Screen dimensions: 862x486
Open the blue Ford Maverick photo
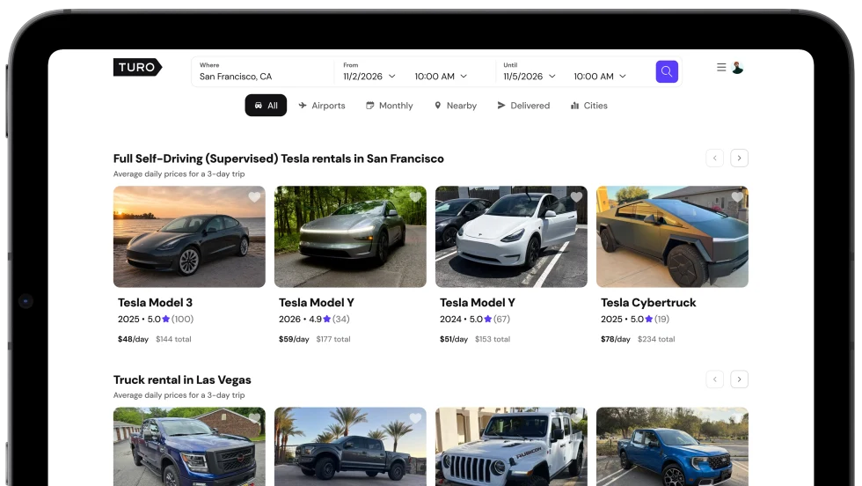672,446
